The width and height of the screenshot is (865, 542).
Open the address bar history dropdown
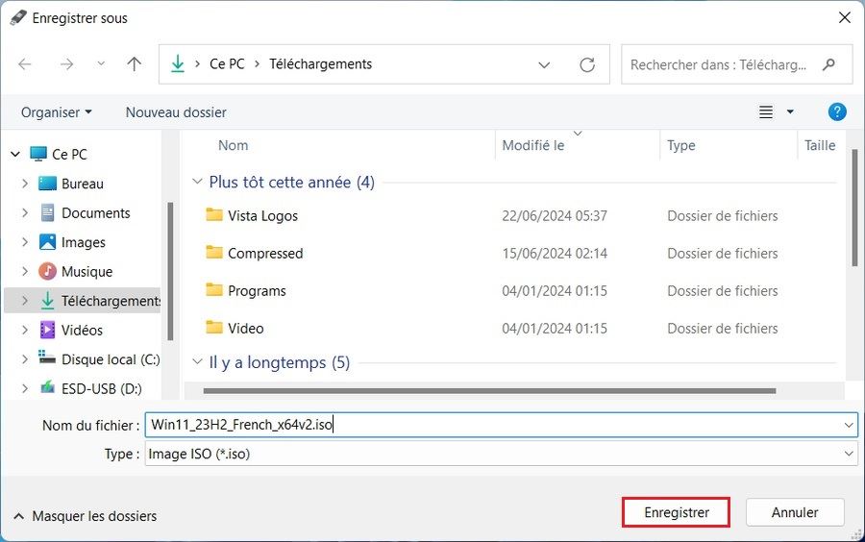click(x=545, y=65)
